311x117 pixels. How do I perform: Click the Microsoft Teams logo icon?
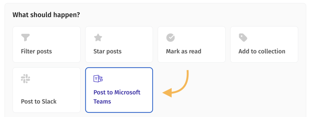(98, 79)
